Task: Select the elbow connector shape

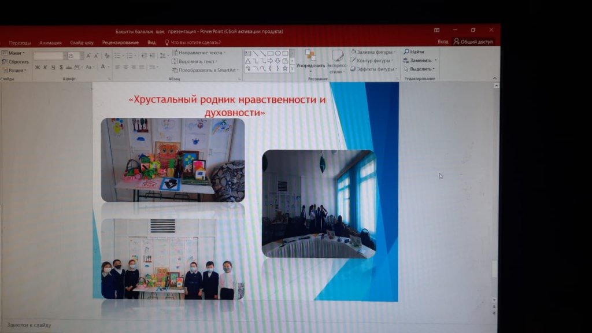Action: coord(255,61)
